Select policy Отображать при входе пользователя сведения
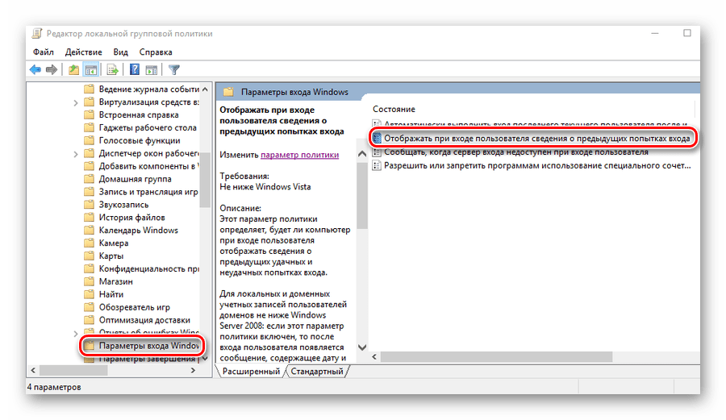Image resolution: width=726 pixels, height=420 pixels. [x=532, y=139]
